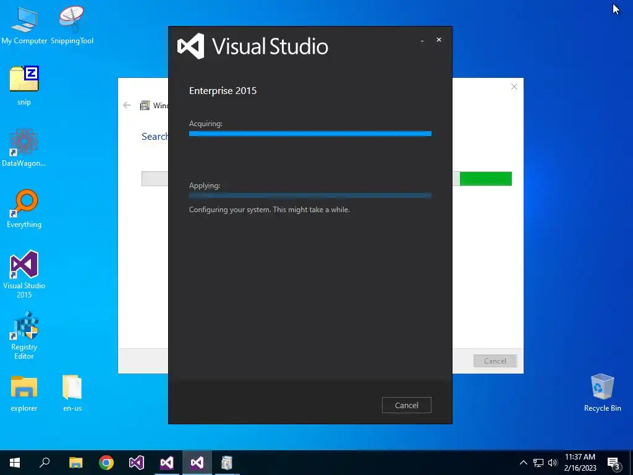Click the small icon beside back arrow in background window
The image size is (633, 475).
click(145, 105)
